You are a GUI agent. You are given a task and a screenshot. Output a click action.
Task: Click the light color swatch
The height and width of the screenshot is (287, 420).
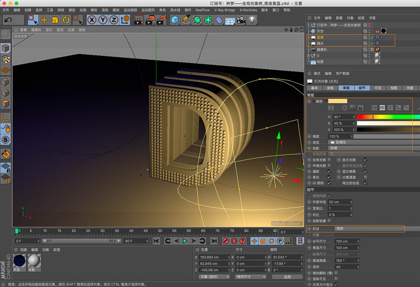pos(337,101)
